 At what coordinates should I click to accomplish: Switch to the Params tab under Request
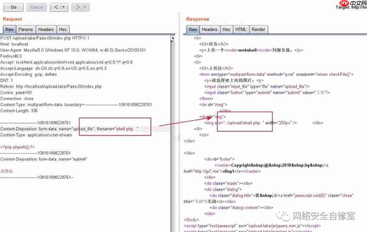(25, 29)
